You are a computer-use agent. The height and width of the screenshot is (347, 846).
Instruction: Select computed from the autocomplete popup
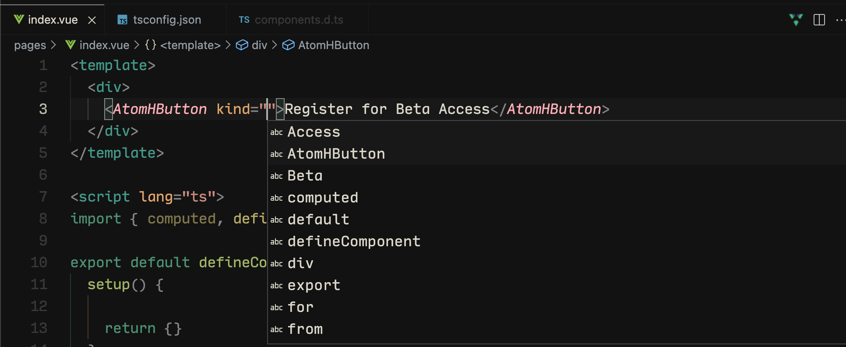322,198
